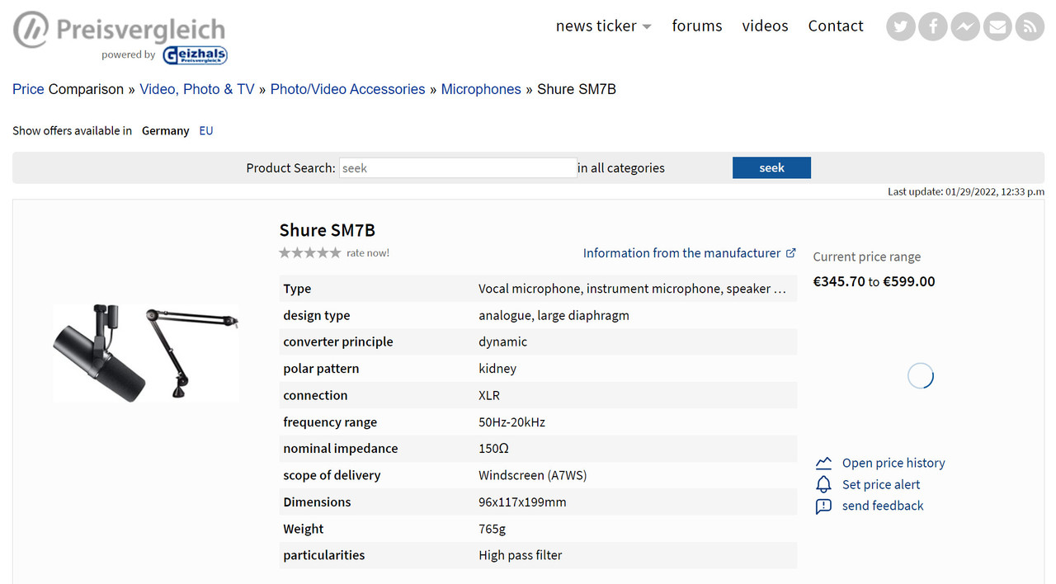
Task: Open Video, Photo & TV breadcrumb
Action: pos(197,89)
